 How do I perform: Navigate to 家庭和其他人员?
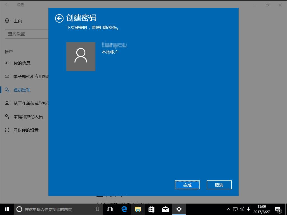pos(7,117)
